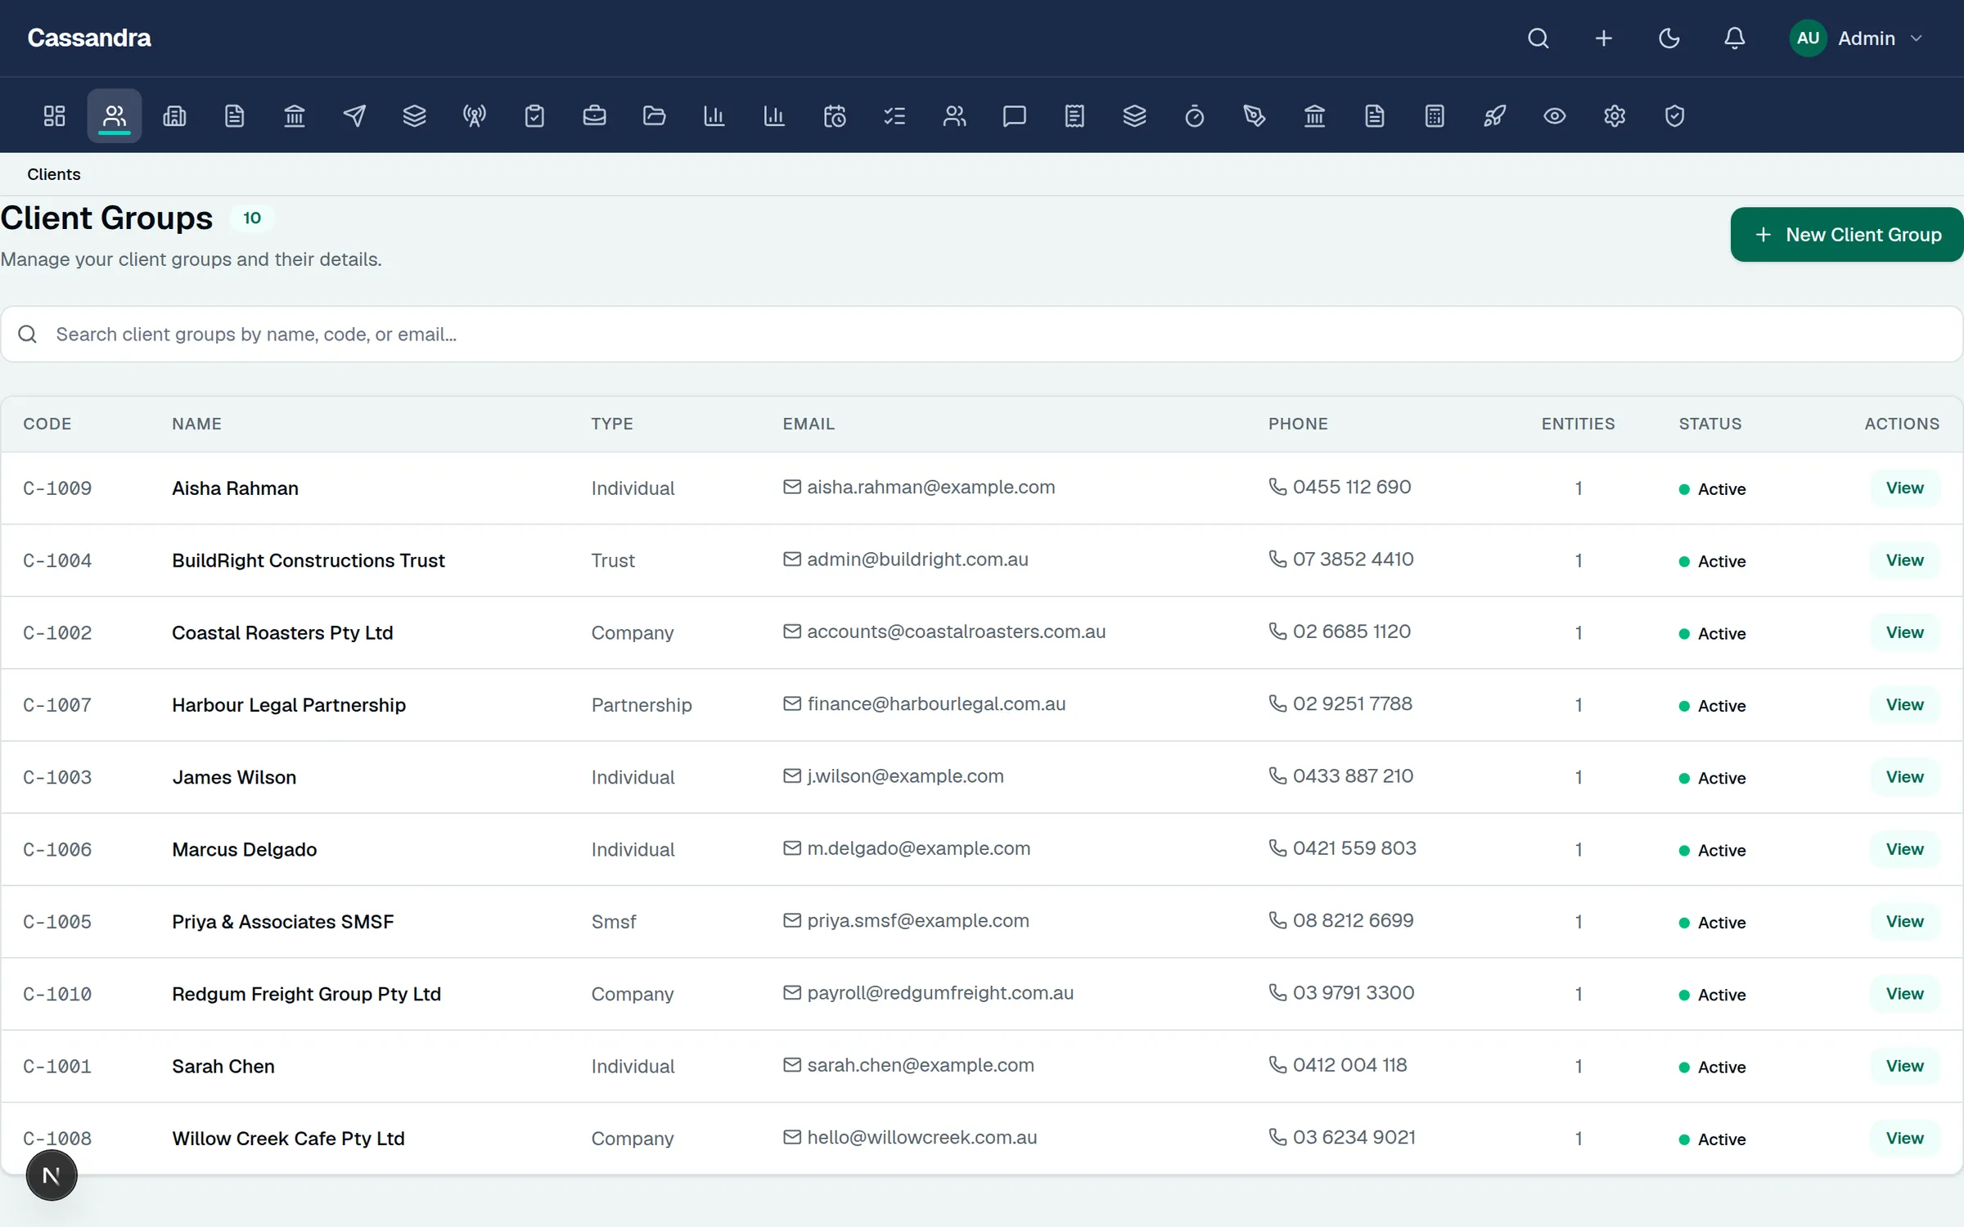Image resolution: width=1964 pixels, height=1227 pixels.
Task: Click the plus quick-add icon in top bar
Action: 1604,38
